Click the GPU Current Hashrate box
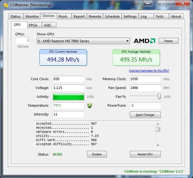This screenshot has width=193, height=178. pyautogui.click(x=63, y=57)
